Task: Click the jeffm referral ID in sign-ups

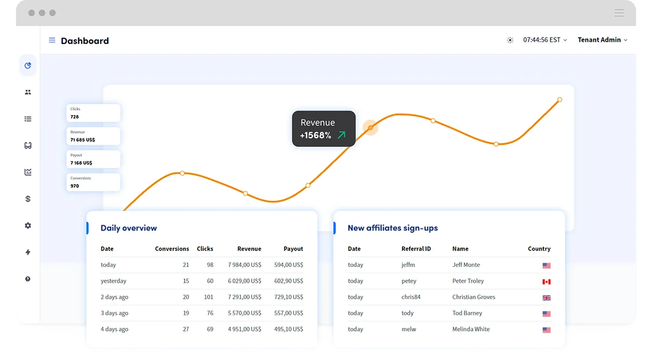Action: coord(408,265)
